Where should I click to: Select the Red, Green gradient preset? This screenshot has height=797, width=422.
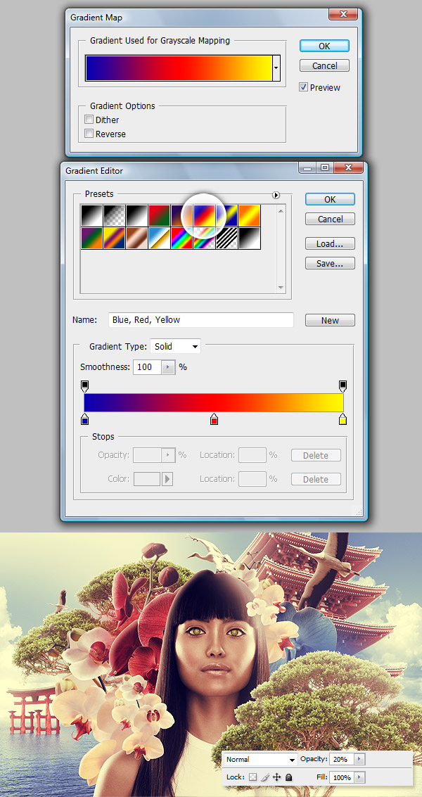(x=159, y=215)
